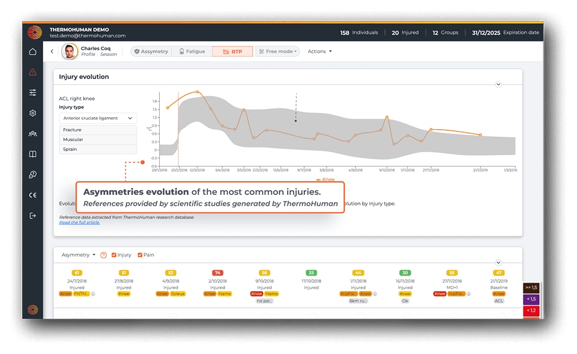The height and width of the screenshot is (354, 577).
Task: Switch to the Fatigue tab
Action: [192, 51]
